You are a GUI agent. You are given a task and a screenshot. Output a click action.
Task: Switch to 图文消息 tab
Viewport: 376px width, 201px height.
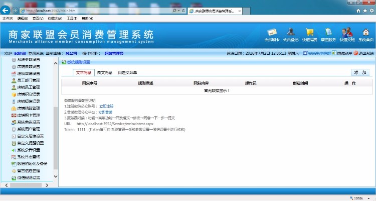[105, 72]
